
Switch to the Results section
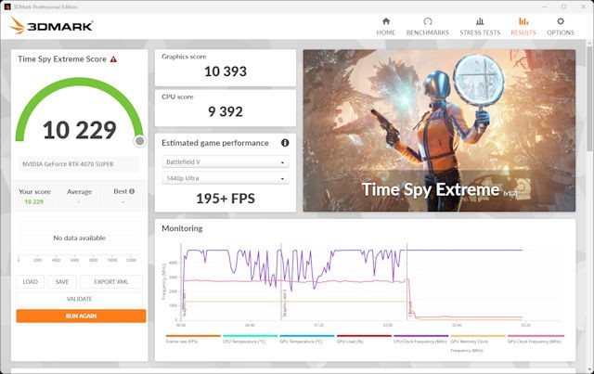[523, 27]
